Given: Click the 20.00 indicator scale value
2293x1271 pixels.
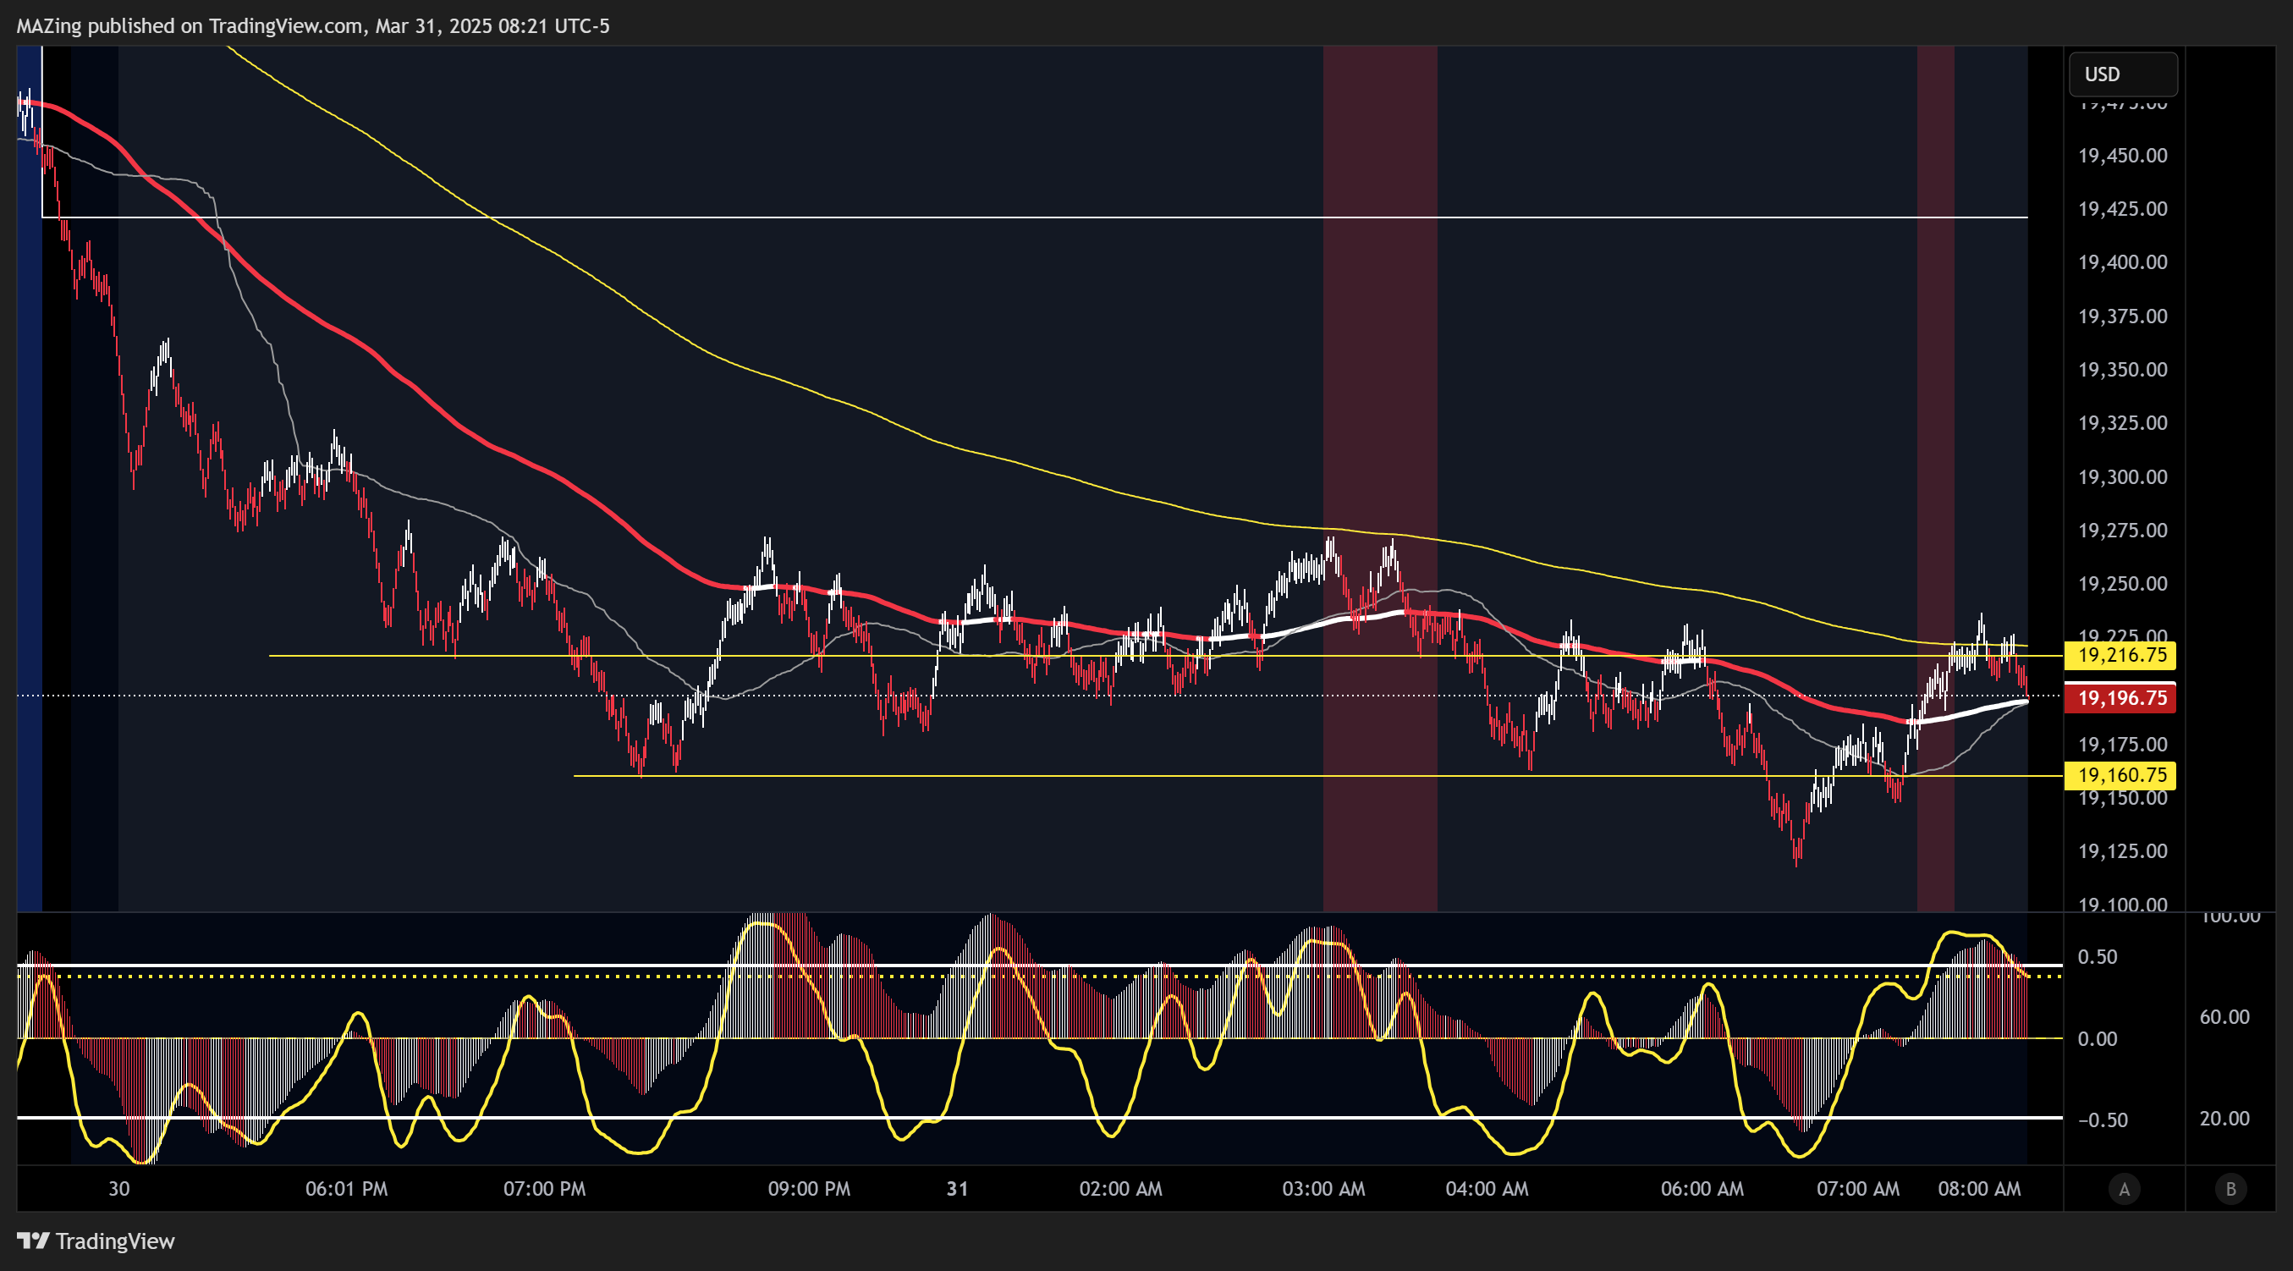Looking at the screenshot, I should 2224,1119.
